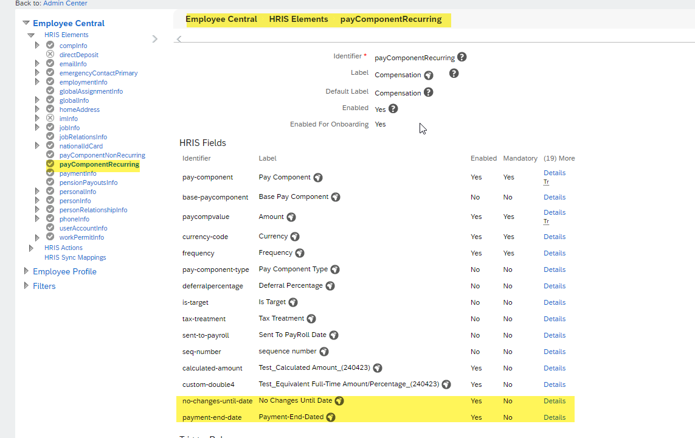Screen dimensions: 695x438
Task: Open globe icon for Currency label
Action: [x=295, y=237]
